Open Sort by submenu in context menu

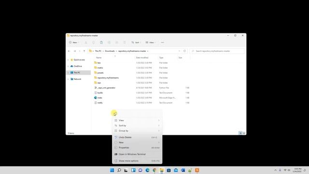point(137,126)
